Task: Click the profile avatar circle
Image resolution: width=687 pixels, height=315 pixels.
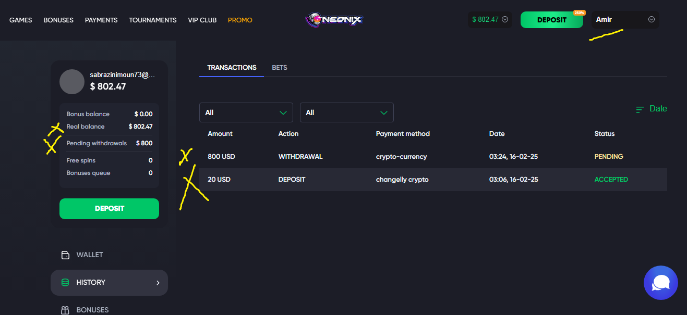Action: (x=72, y=82)
